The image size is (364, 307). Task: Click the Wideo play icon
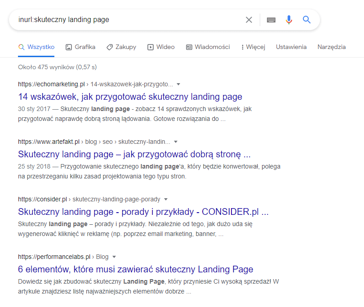[x=151, y=47]
